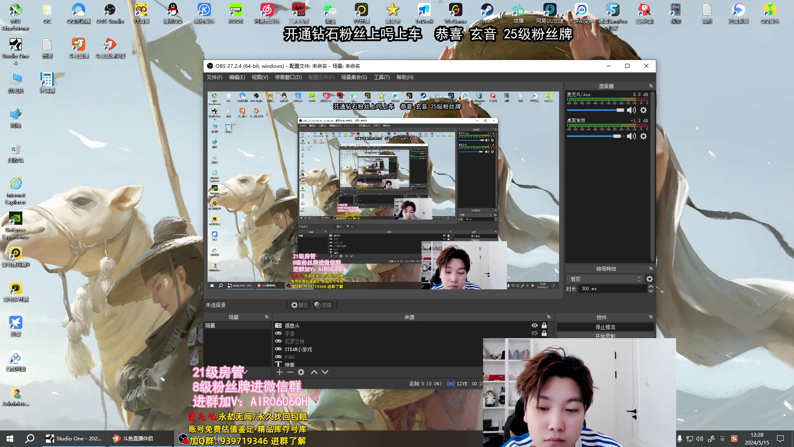Undock the 来源 panel
The height and width of the screenshot is (447, 794).
click(549, 317)
